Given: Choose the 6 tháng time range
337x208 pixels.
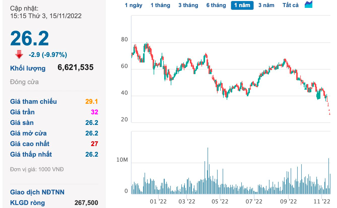Looking at the screenshot, I should (x=216, y=5).
